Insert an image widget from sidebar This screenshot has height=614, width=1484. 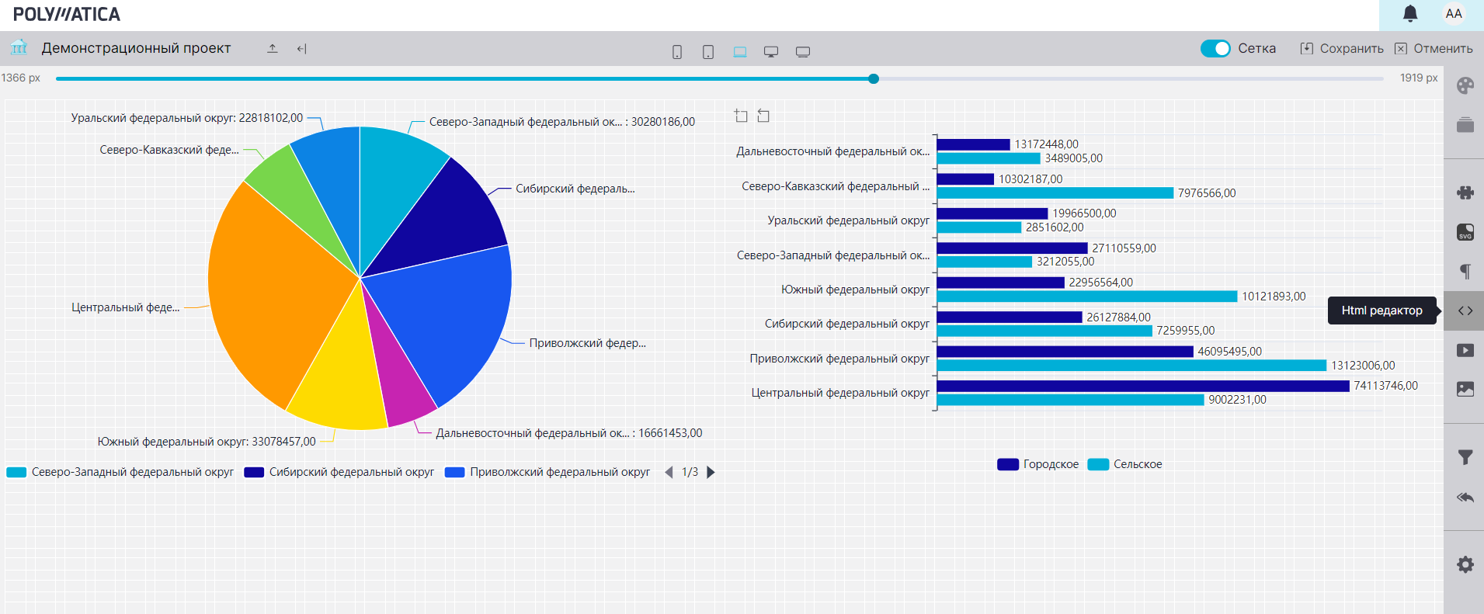click(1465, 389)
